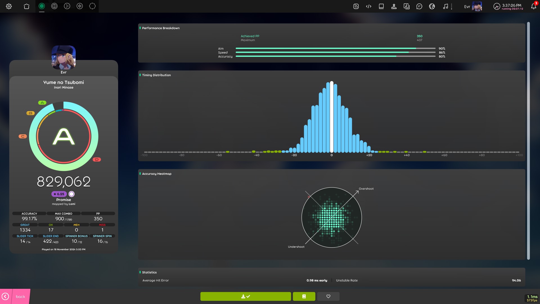This screenshot has width=540, height=304.
Task: Open the social globe icon
Action: pos(432,6)
